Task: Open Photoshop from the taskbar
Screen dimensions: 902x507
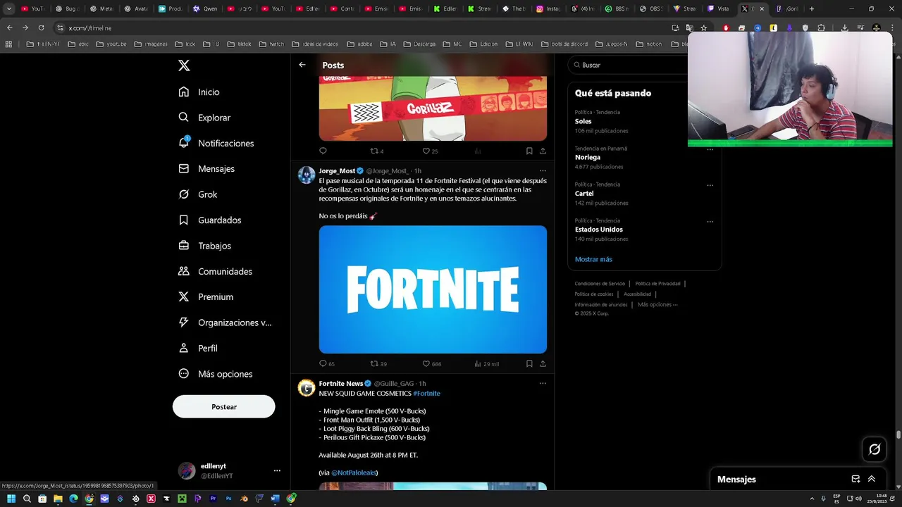Action: coord(228,499)
